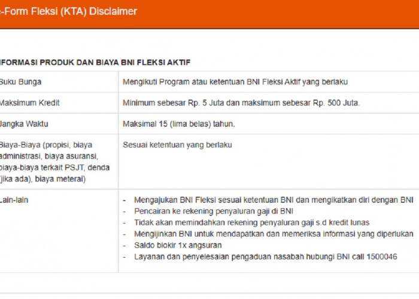Click the 'Lain-lain' row label
The image size is (419, 299).
click(x=14, y=200)
